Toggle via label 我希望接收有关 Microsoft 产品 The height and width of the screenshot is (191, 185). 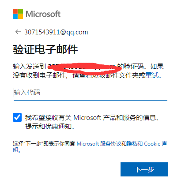coord(92,118)
